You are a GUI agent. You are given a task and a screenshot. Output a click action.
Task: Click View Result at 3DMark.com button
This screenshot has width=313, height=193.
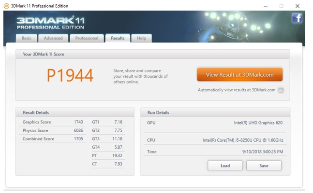pyautogui.click(x=240, y=75)
